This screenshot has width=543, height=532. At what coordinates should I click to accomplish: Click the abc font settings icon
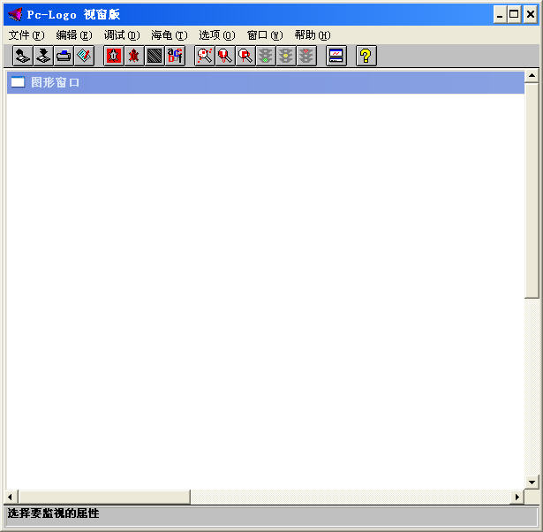click(175, 56)
